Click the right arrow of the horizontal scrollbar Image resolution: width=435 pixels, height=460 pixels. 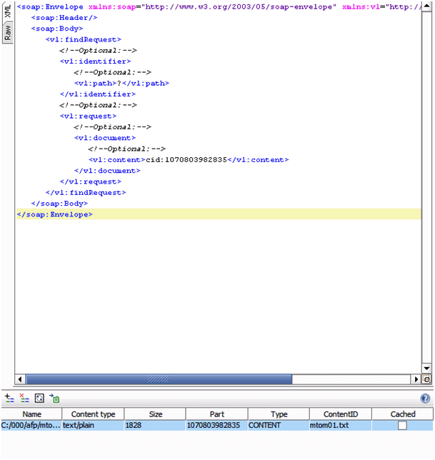tap(416, 379)
